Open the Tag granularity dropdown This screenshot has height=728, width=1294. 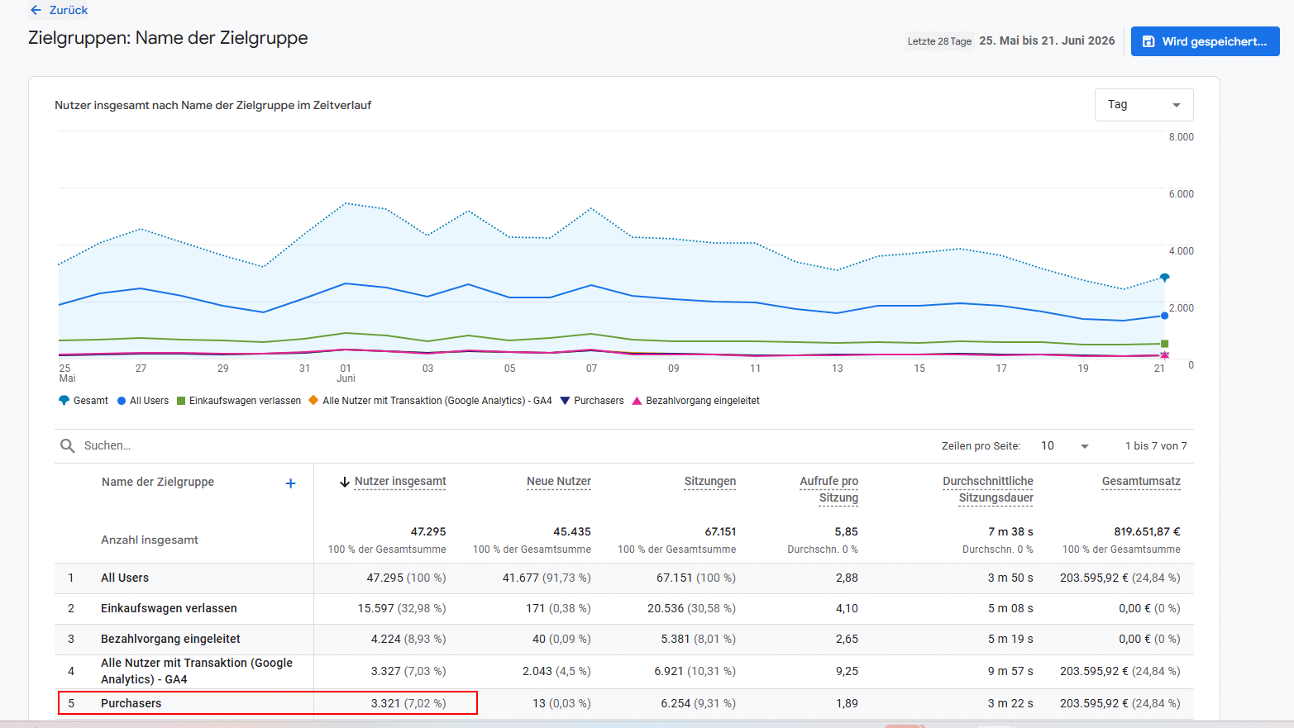coord(1144,105)
